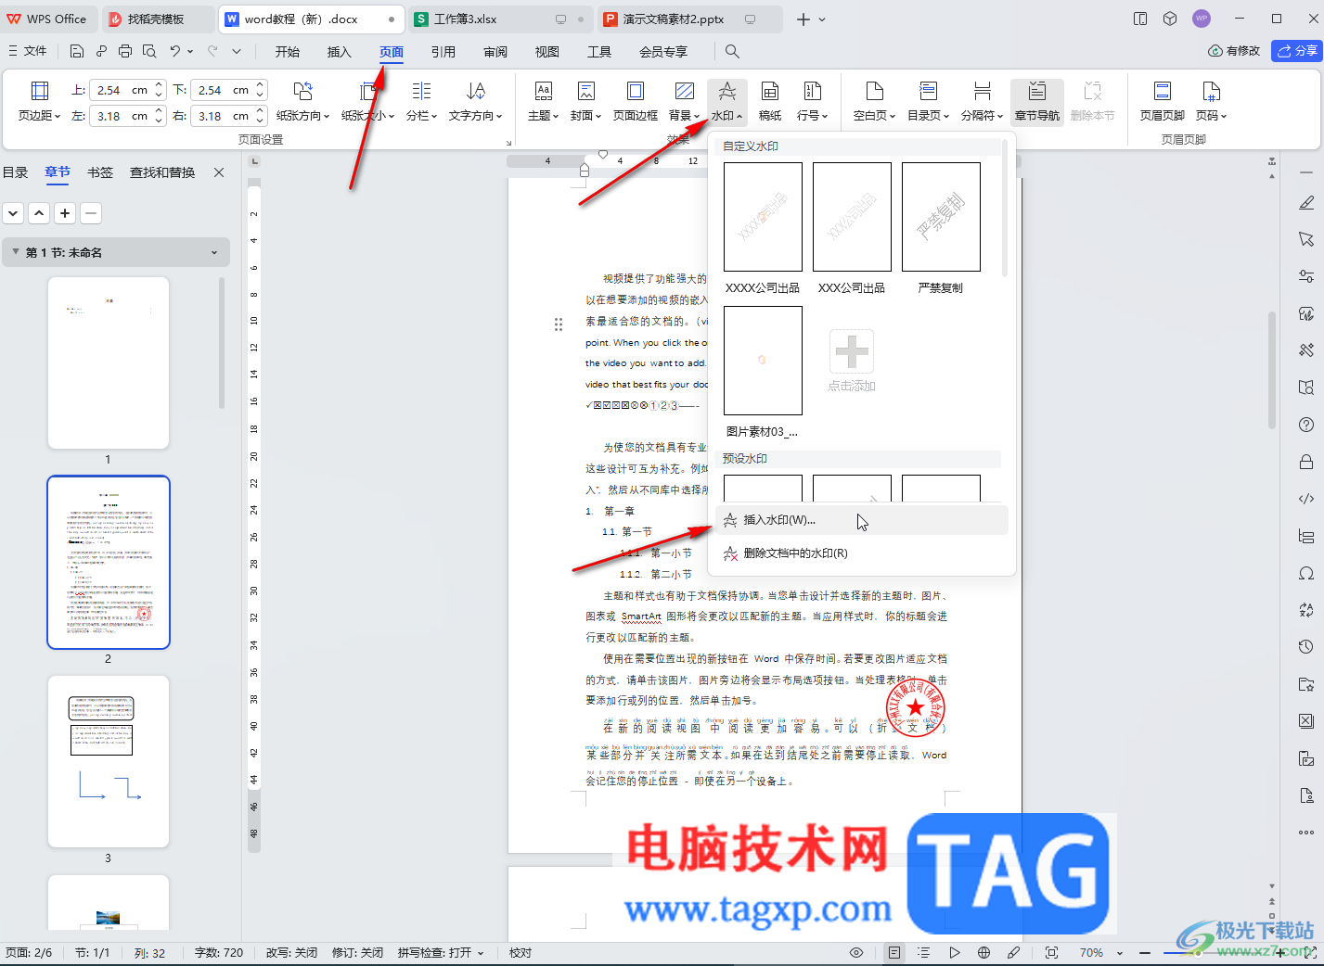Open 文字方向 text direction tool
Screen dimensions: 1324x966
(475, 101)
